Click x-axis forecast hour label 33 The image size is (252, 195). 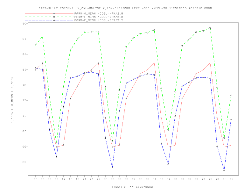pyautogui.click(x=112, y=179)
